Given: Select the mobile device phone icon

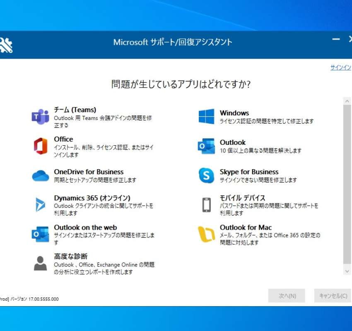Looking at the screenshot, I should pyautogui.click(x=207, y=205).
